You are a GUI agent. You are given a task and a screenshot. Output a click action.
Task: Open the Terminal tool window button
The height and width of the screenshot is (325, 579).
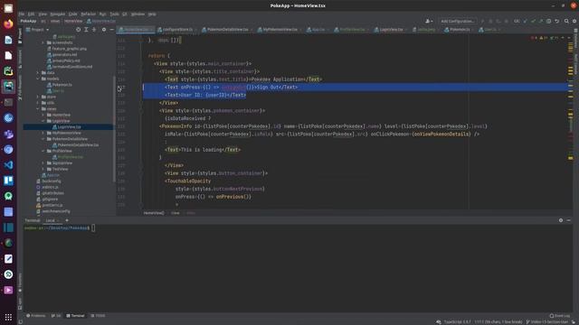tap(75, 316)
